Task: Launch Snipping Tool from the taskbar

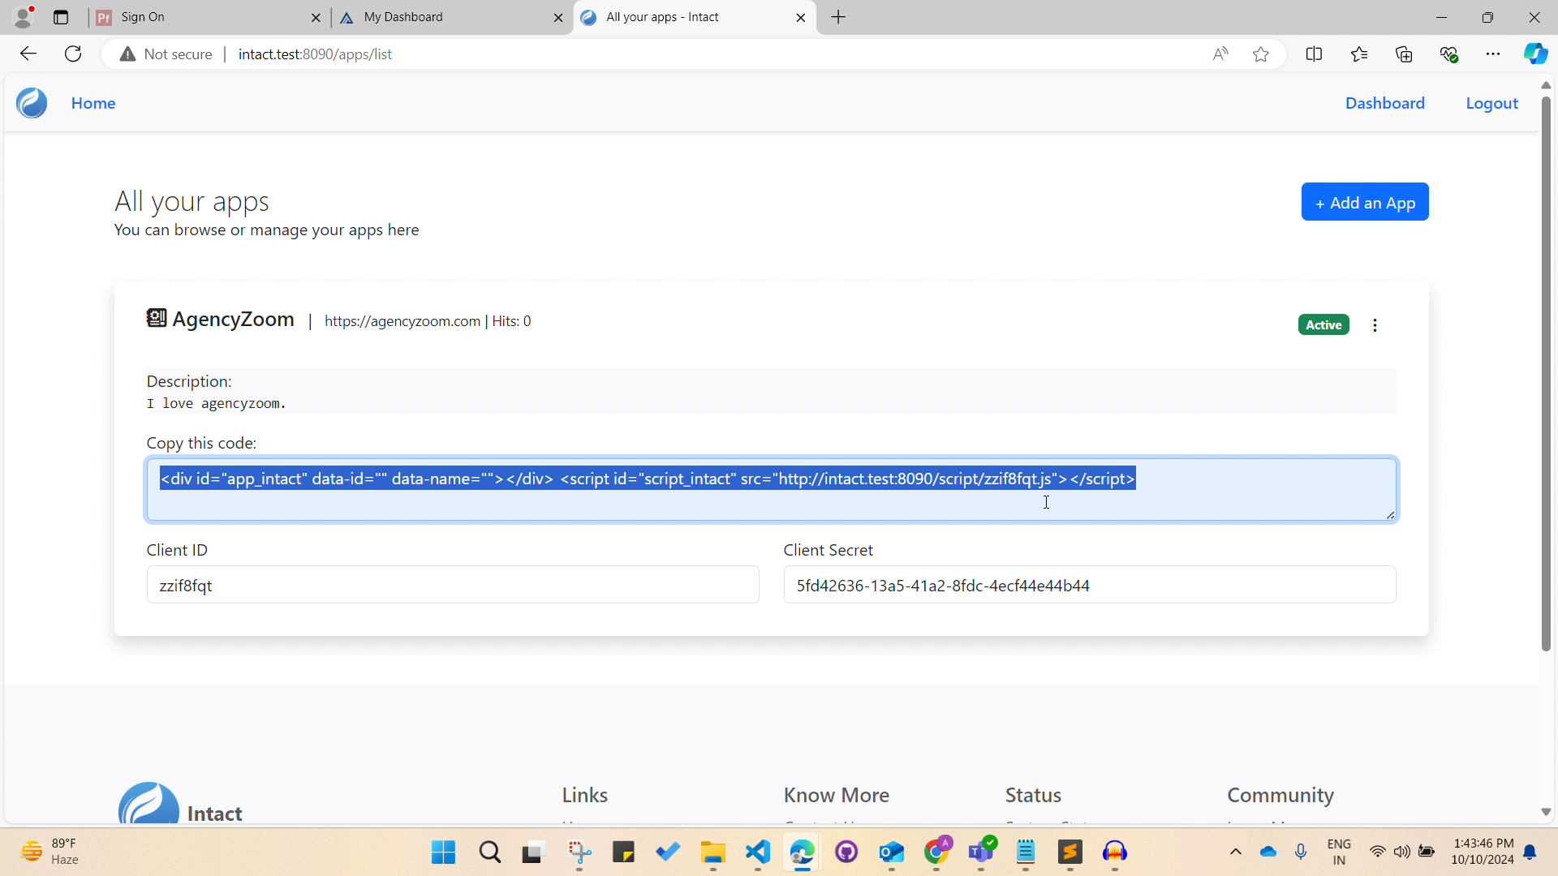Action: tap(579, 852)
